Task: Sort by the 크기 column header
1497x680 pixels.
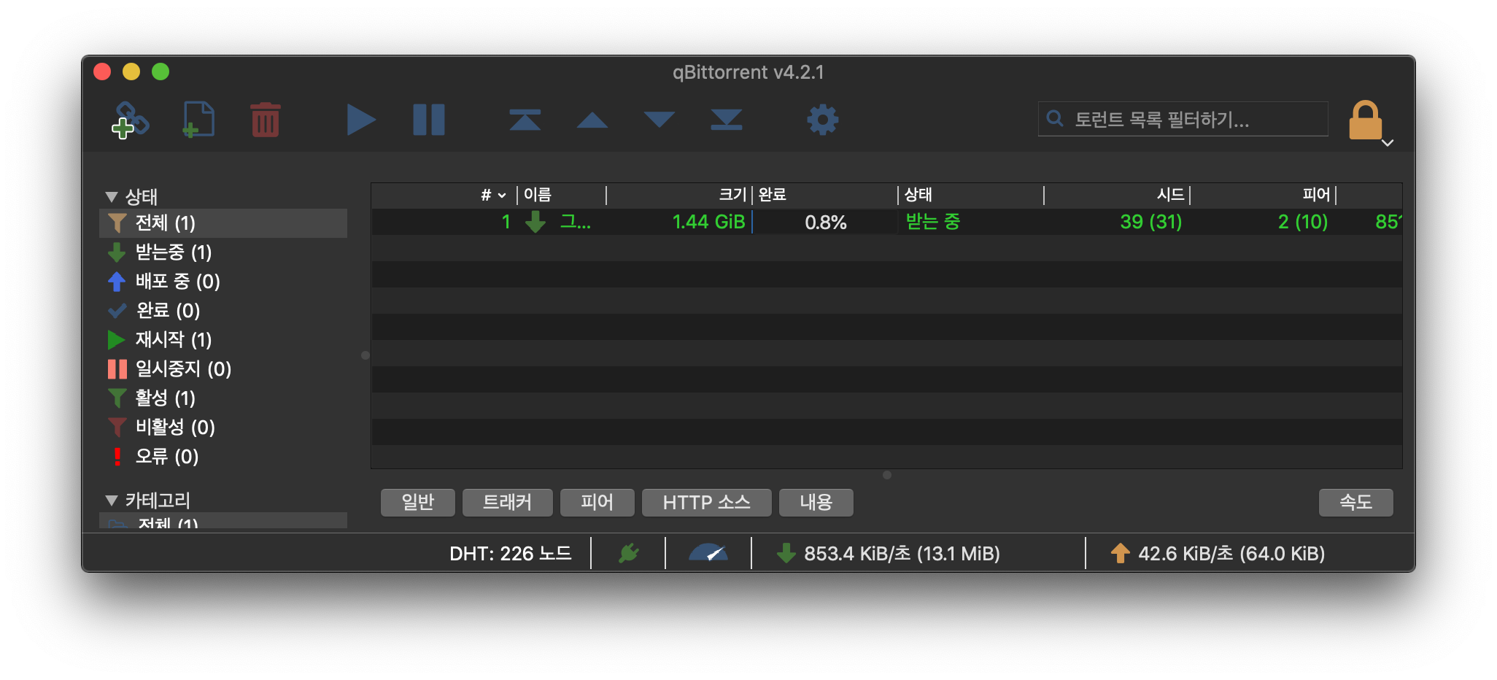Action: (x=678, y=195)
